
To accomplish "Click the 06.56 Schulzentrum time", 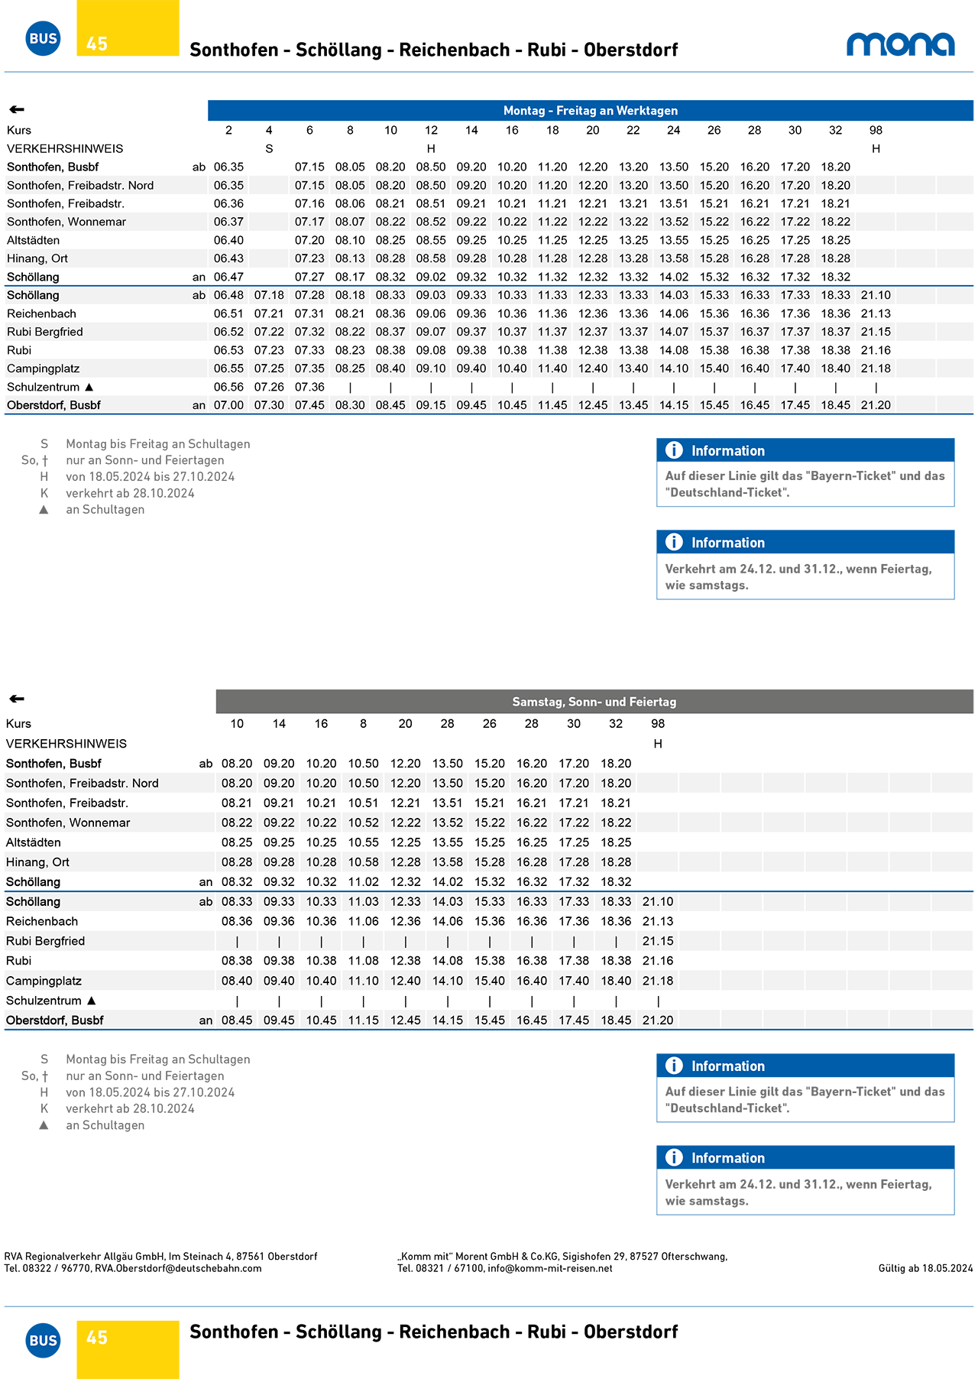I will click(228, 387).
